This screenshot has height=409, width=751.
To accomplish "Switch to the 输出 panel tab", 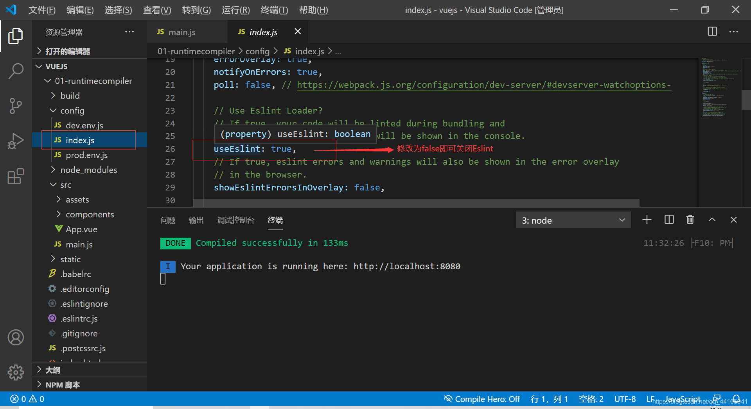I will 196,220.
